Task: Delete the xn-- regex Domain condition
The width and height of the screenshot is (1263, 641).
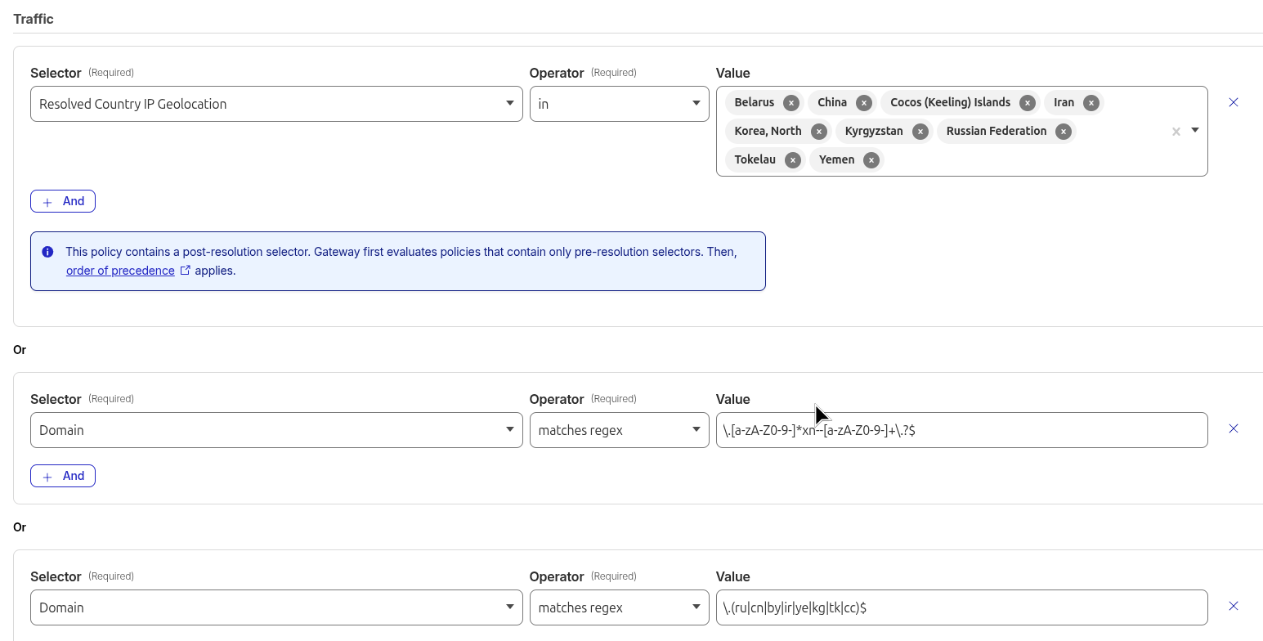Action: click(x=1234, y=428)
